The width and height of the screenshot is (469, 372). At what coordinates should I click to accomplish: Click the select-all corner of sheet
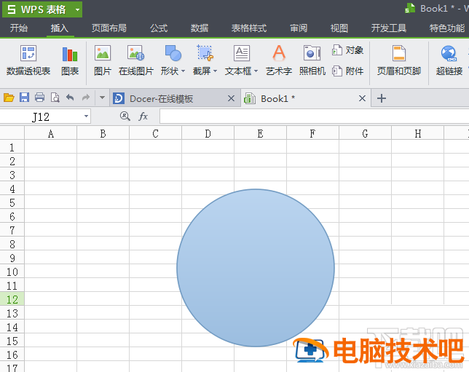click(12, 132)
